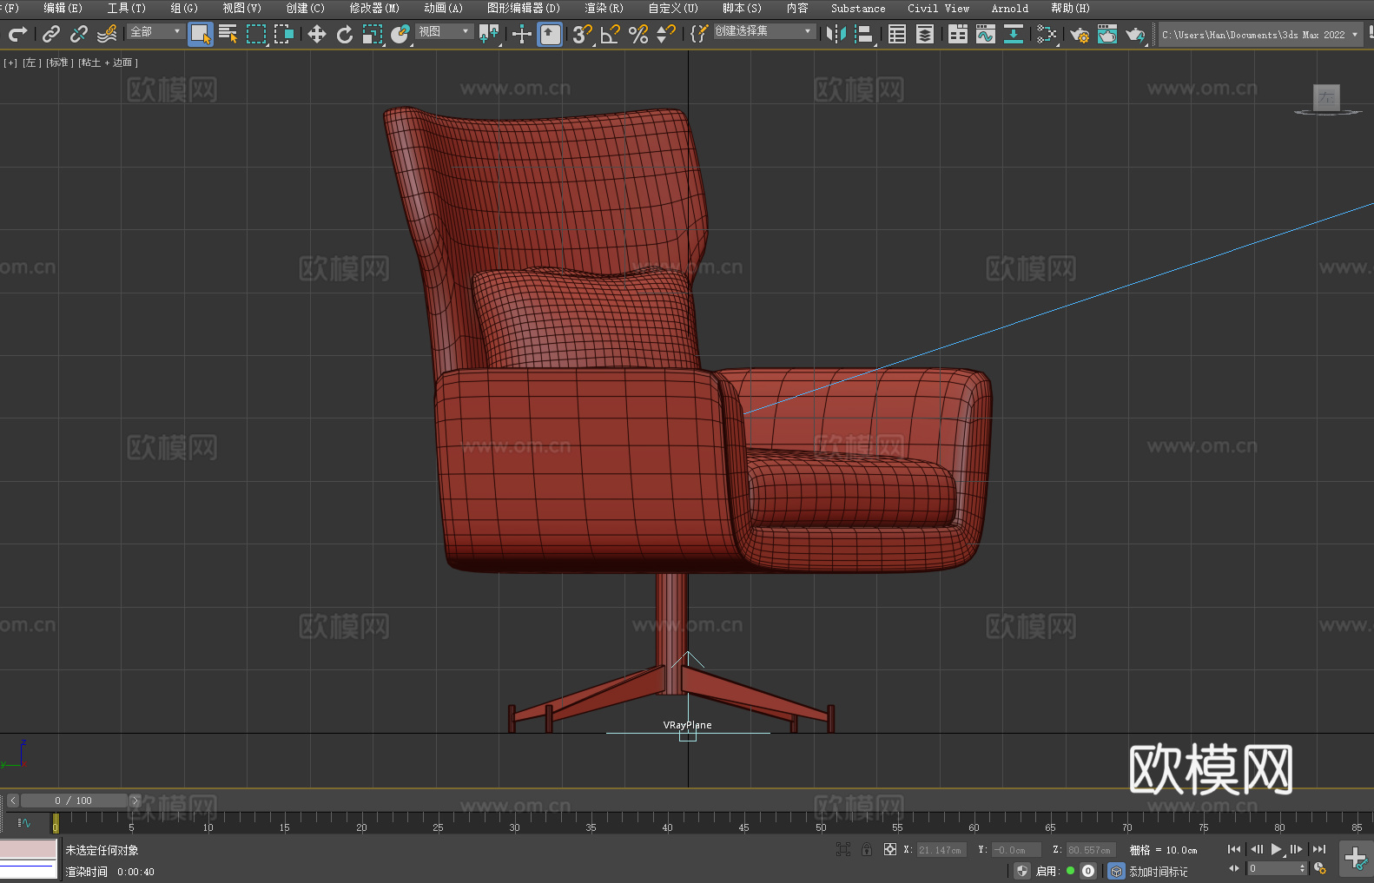Click the Edit Named Selection Sets icon
This screenshot has height=883, width=1374.
(699, 34)
